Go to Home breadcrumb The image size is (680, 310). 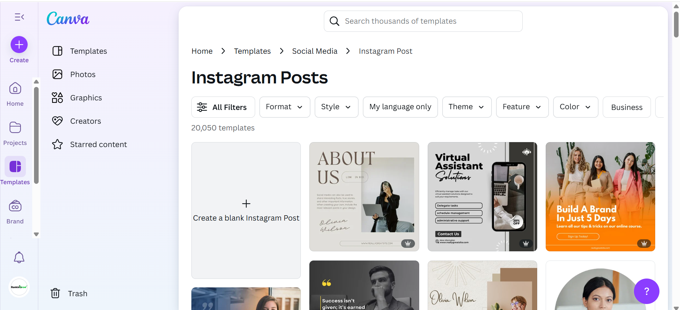(202, 51)
